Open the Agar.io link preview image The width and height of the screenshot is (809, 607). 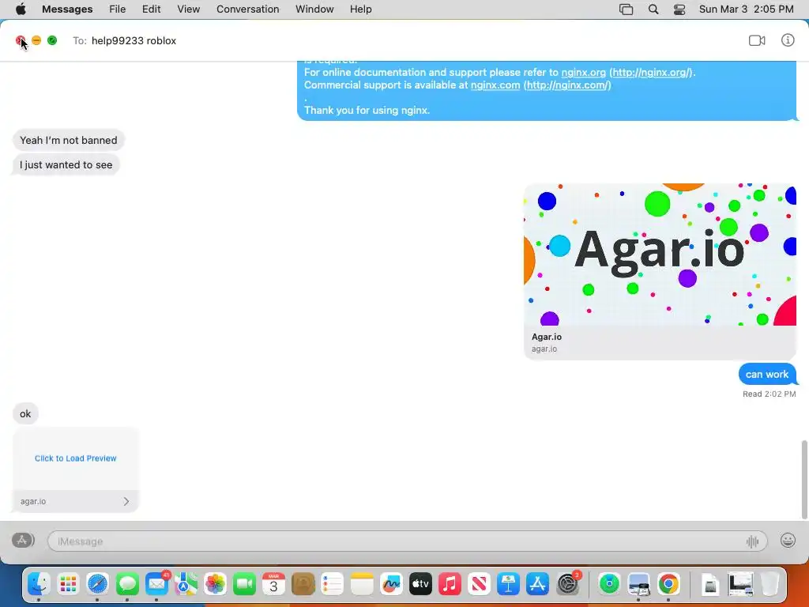coord(660,254)
